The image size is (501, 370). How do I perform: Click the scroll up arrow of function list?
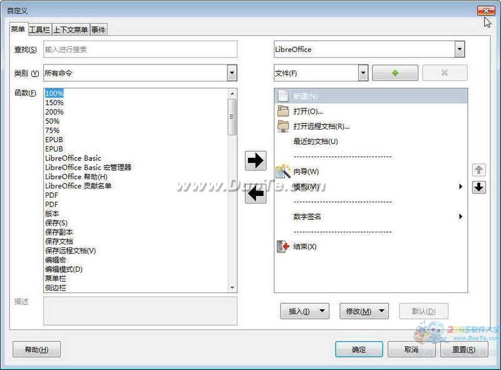point(232,94)
